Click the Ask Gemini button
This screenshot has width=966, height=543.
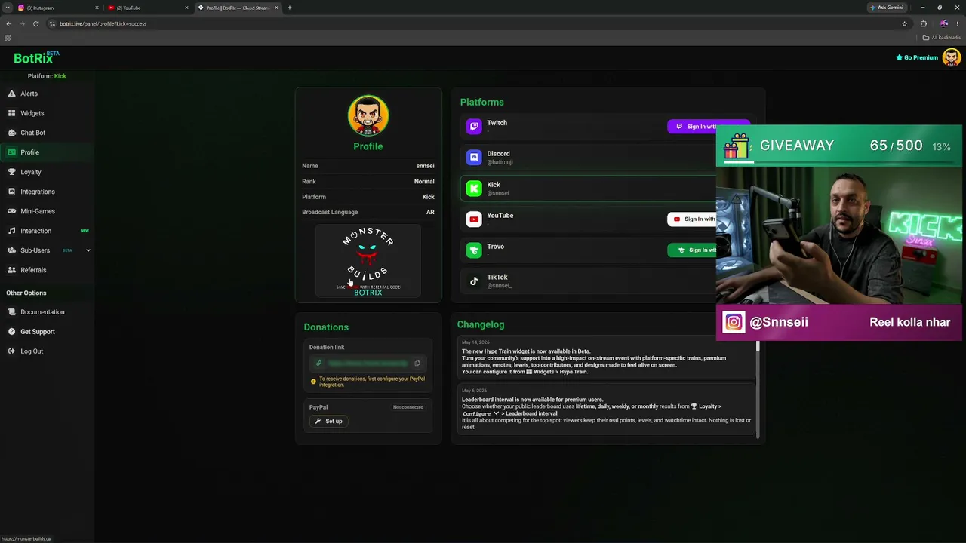pyautogui.click(x=887, y=8)
